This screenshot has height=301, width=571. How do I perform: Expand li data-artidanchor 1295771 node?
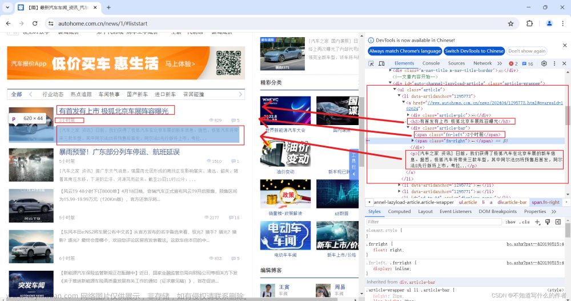(x=399, y=191)
